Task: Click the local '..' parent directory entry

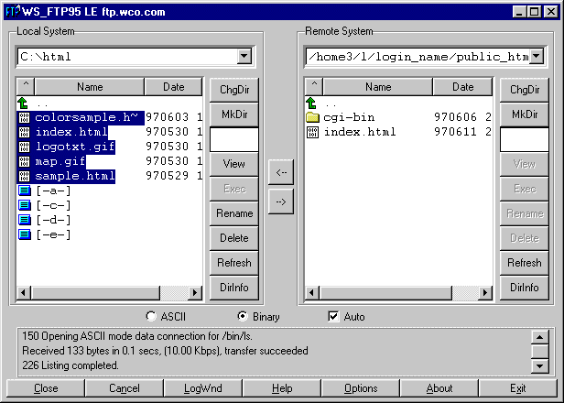Action: 42,105
